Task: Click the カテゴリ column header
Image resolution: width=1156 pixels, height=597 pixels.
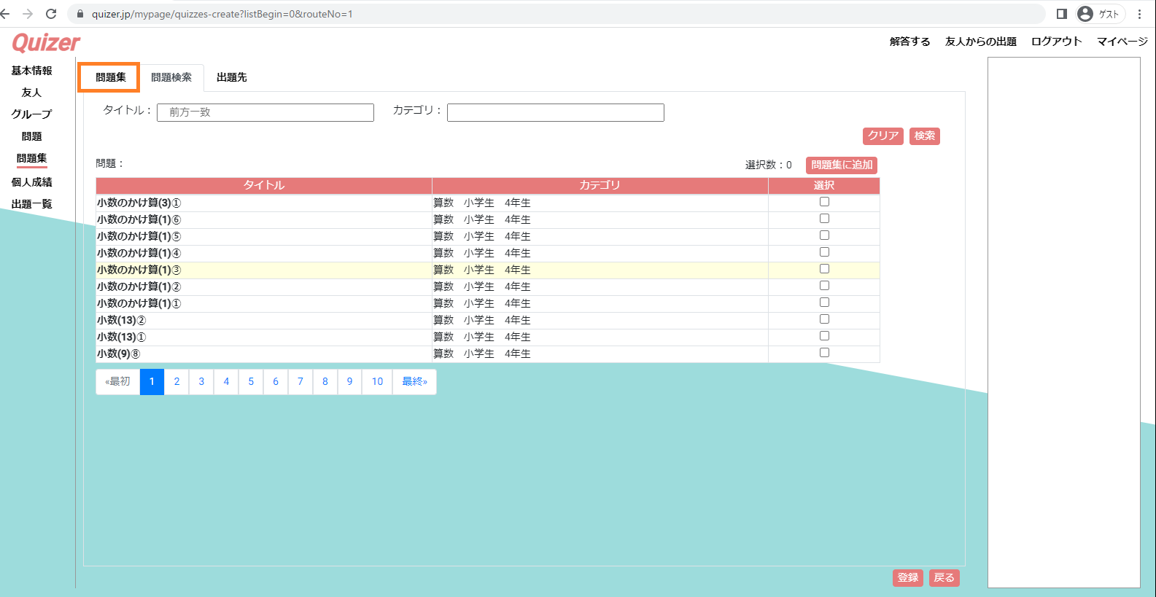Action: [600, 185]
